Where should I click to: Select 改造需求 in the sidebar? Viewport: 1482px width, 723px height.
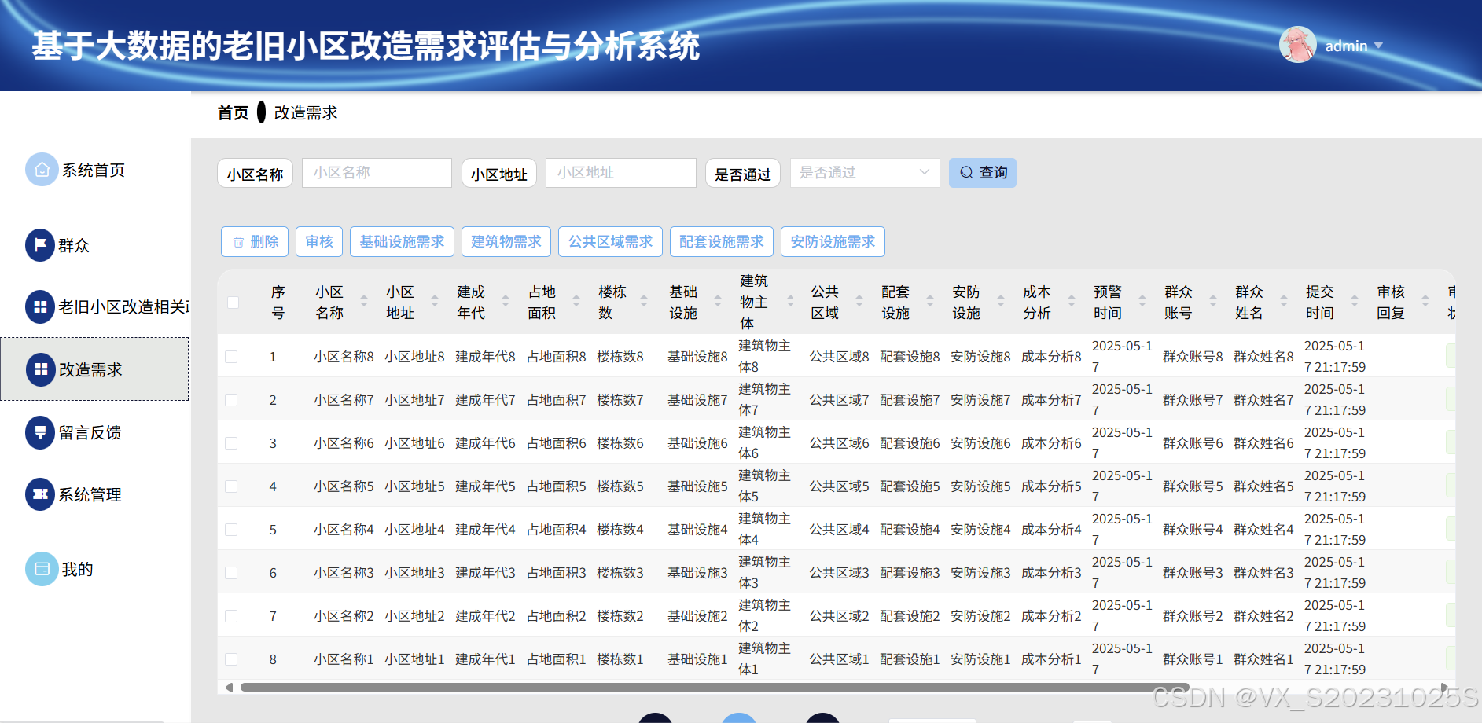tap(94, 369)
